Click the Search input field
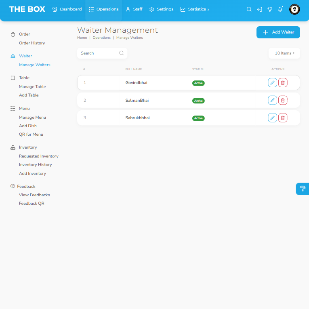Screen dimensions: 309x309 [x=98, y=53]
